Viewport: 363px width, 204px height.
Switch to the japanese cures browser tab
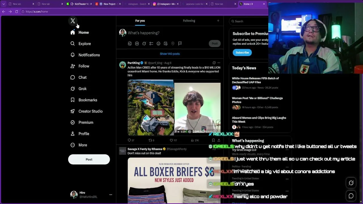(195, 4)
